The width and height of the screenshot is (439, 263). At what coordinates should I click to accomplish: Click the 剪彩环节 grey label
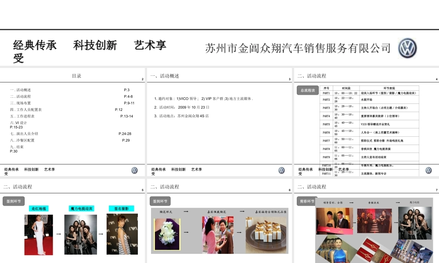point(307,201)
